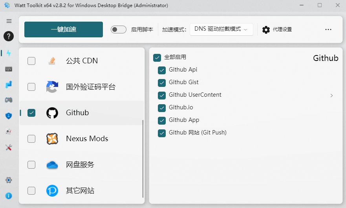Viewport: 346px width, 208px height.
Task: Open the hamburger navigation menu
Action: coord(9,21)
